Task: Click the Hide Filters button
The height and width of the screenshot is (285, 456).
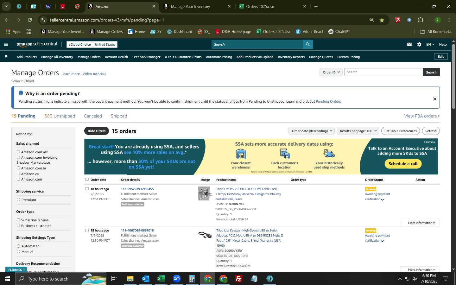Action: (x=97, y=131)
